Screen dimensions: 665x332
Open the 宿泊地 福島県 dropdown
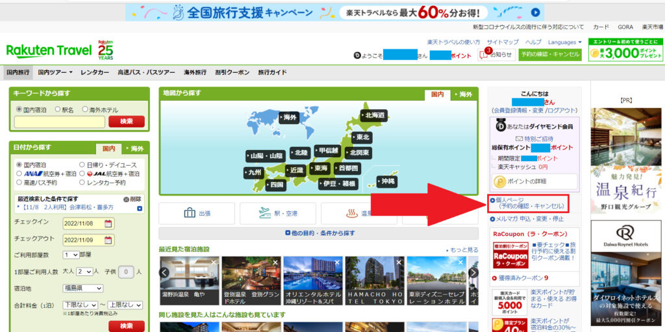[82, 288]
